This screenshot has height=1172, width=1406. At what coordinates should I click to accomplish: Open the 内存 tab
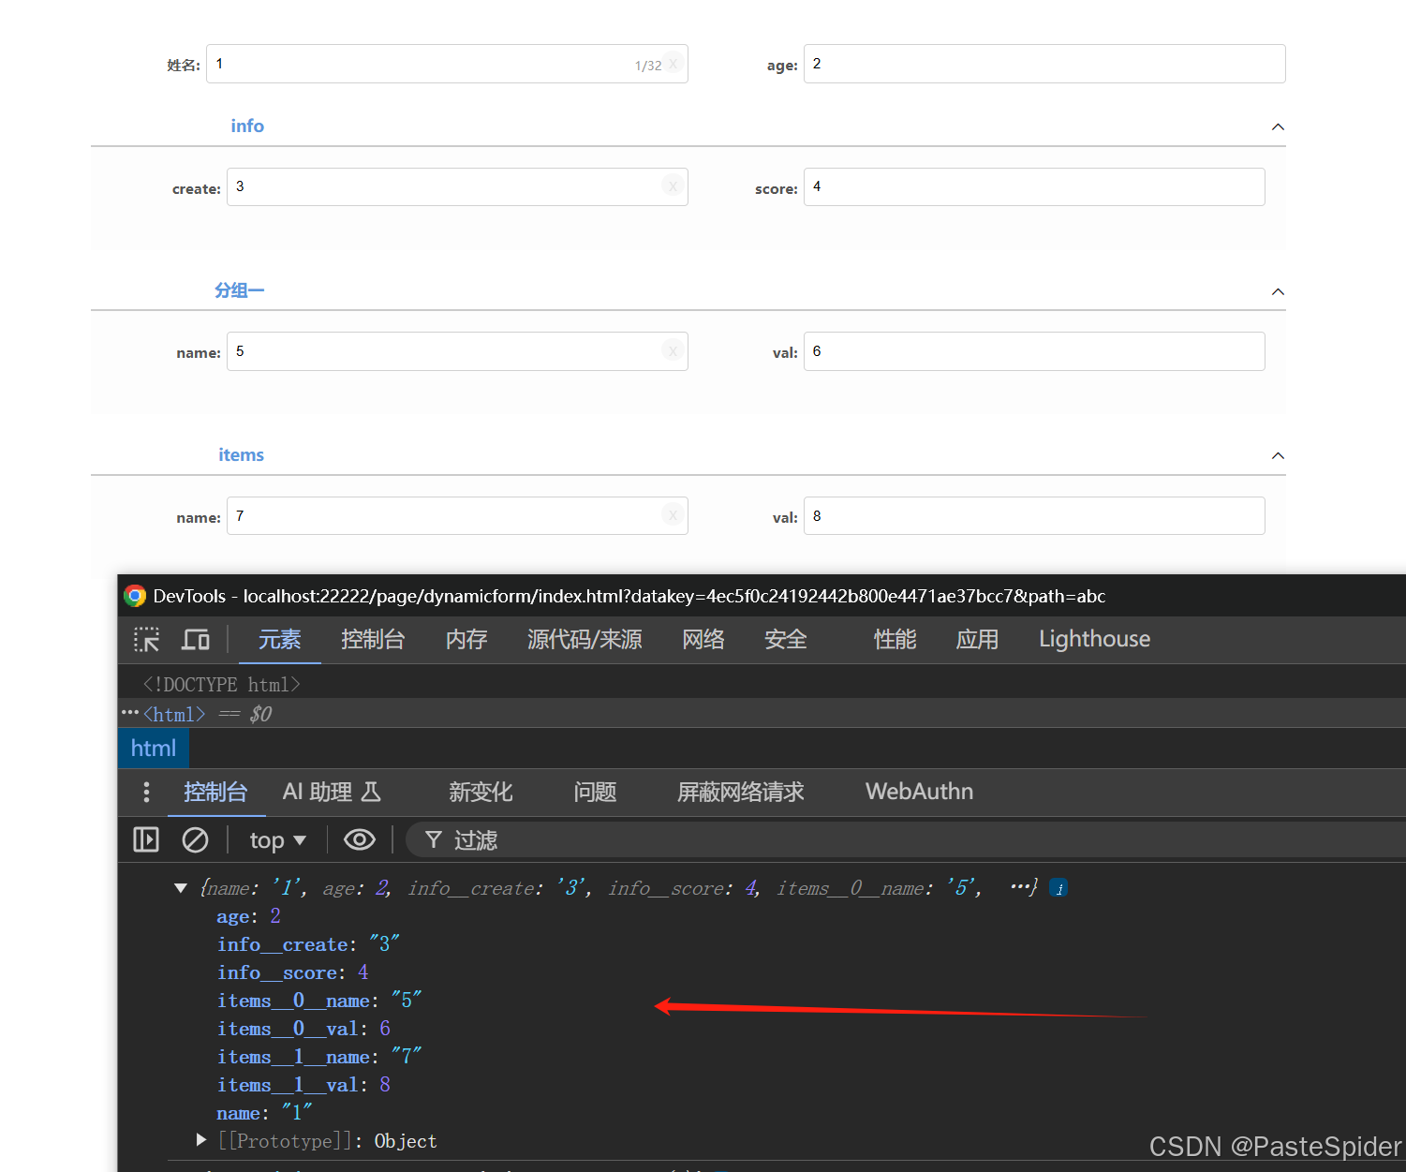[466, 640]
